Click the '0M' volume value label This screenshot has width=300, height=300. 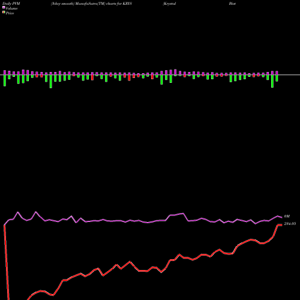pyautogui.click(x=287, y=217)
